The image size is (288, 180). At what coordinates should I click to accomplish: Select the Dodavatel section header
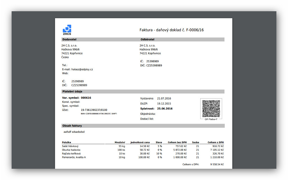point(70,39)
